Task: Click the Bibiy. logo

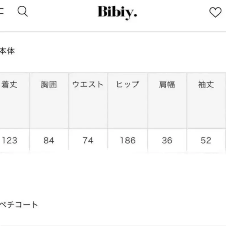Action: point(117,12)
